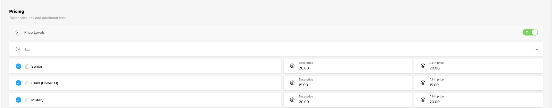Click the Tax dollar circle icon
Viewport: 552px width, 108px height.
[18, 49]
